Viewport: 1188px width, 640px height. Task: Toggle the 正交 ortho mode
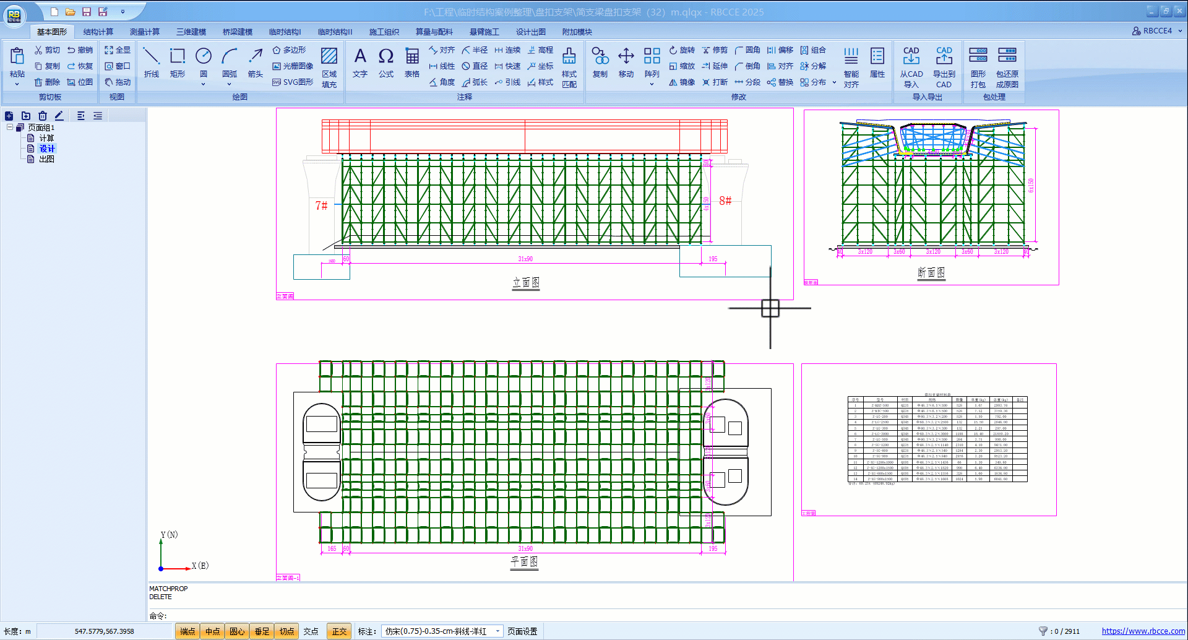click(x=339, y=631)
